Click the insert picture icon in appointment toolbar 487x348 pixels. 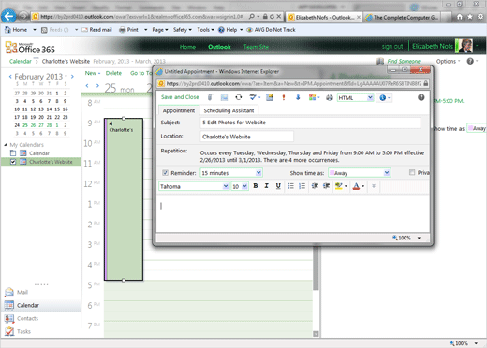[x=224, y=97]
